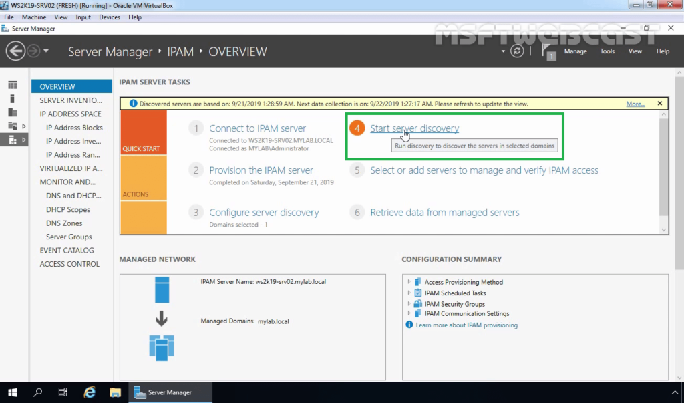Expand IPAM sidebar arrow
Image resolution: width=684 pixels, height=403 pixels.
click(24, 140)
